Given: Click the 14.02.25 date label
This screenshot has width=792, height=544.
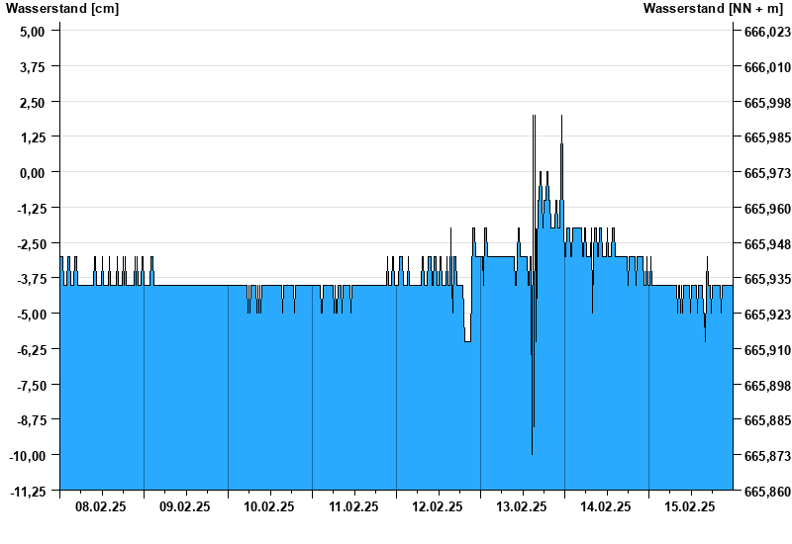Looking at the screenshot, I should click(606, 506).
